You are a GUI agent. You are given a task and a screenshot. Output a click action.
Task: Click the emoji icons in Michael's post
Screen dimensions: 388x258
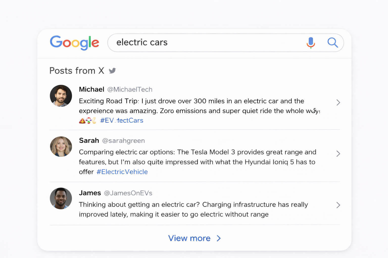(88, 121)
